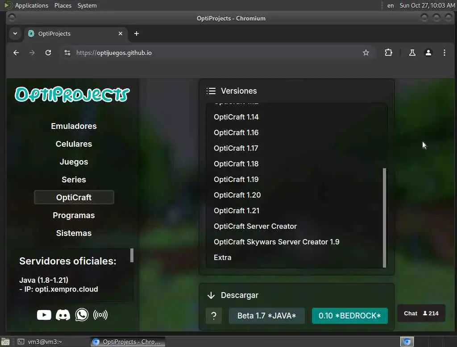Click show desktop icon in taskbar
457x347 pixels.
pos(5,342)
